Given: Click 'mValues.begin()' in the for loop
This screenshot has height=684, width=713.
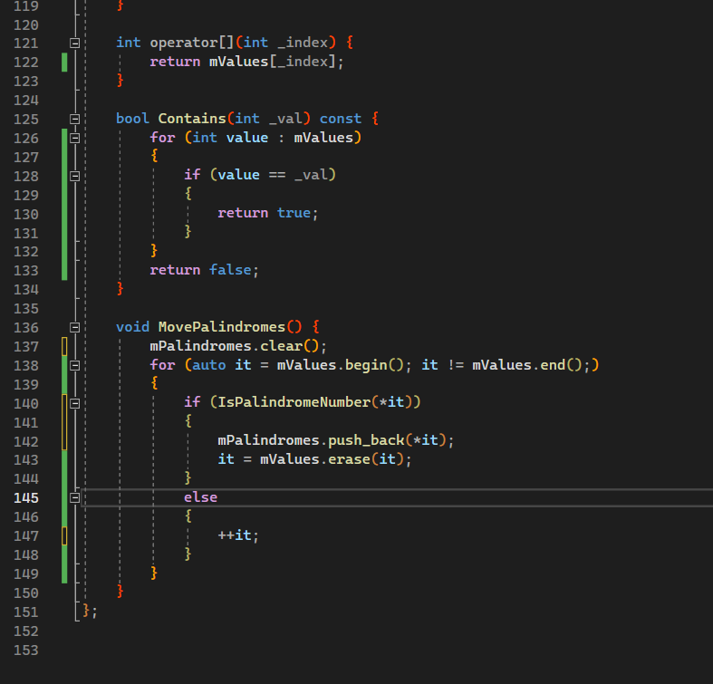Looking at the screenshot, I should 340,365.
